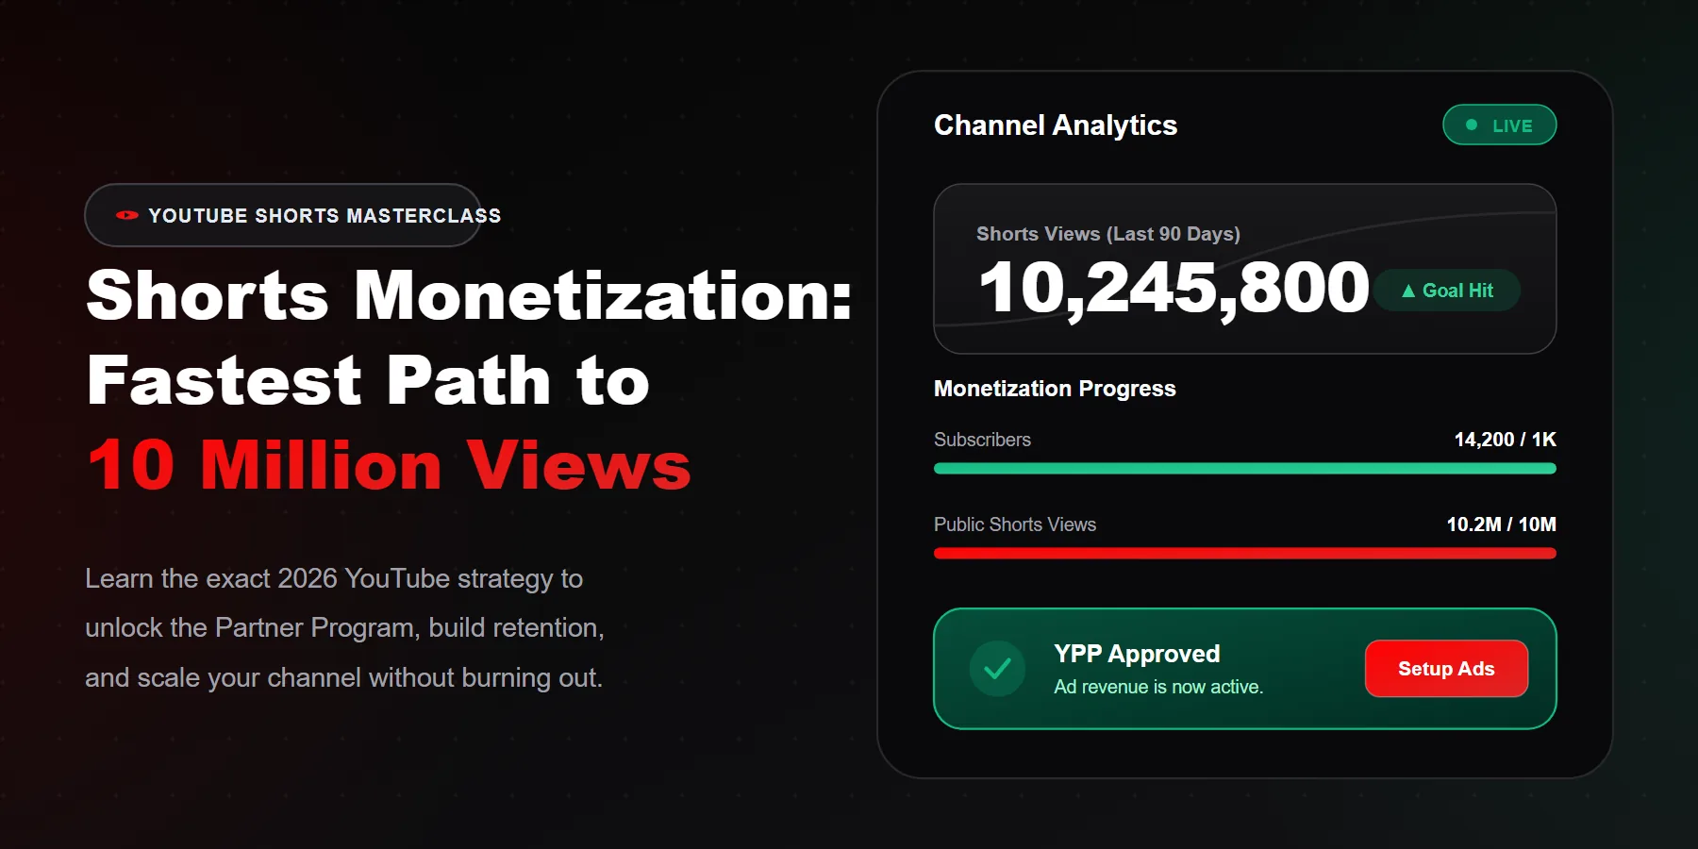Click the checkmark circle in the approval banner
This screenshot has height=849, width=1698.
[997, 668]
